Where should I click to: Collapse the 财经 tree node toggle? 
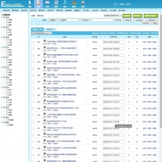coord(2,27)
